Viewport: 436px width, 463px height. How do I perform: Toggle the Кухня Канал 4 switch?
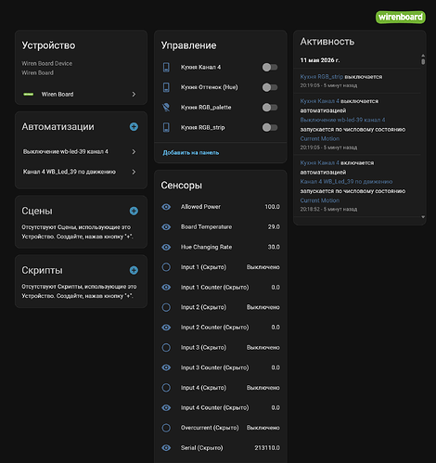click(270, 67)
